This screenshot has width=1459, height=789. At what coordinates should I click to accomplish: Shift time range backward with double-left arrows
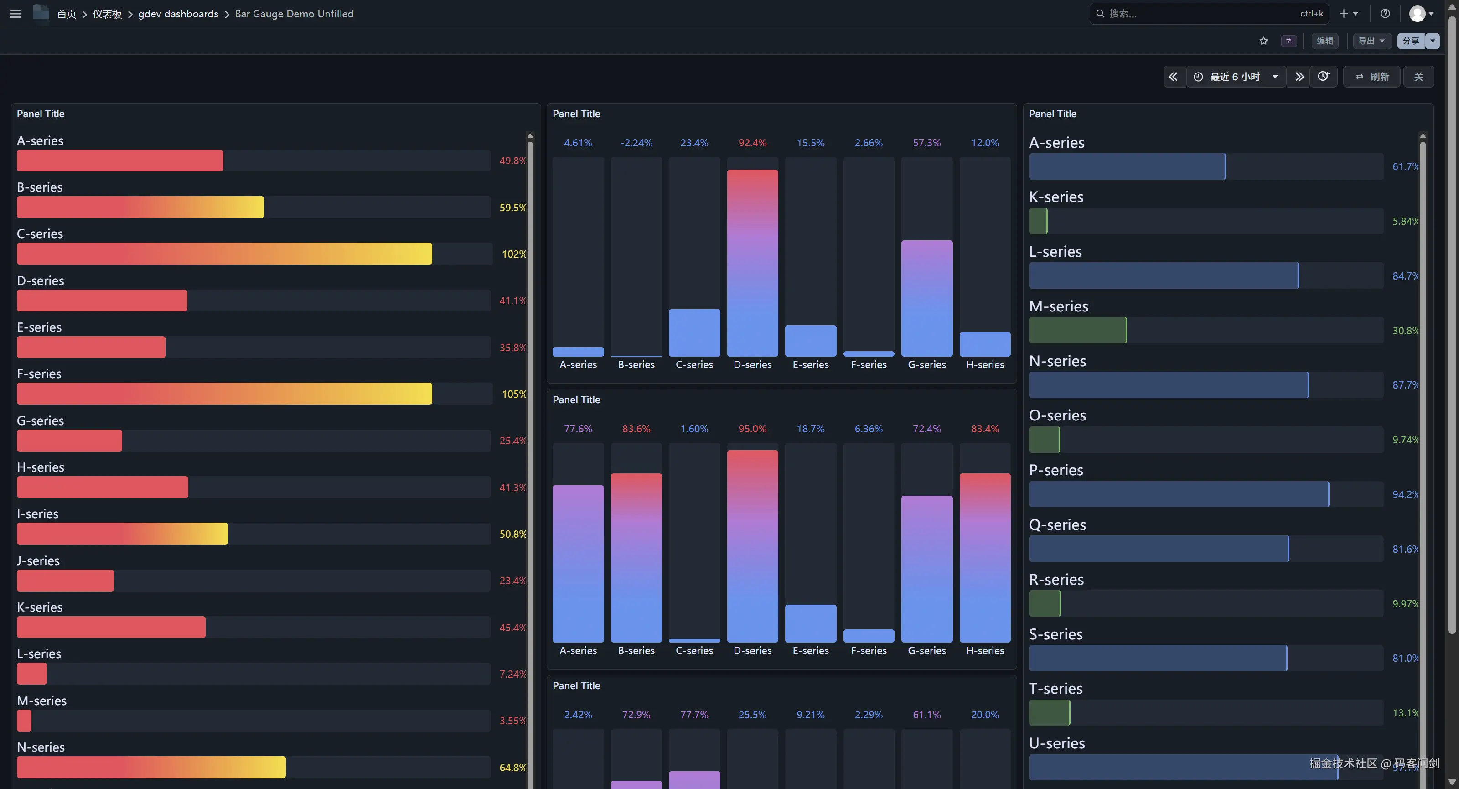[x=1174, y=77]
